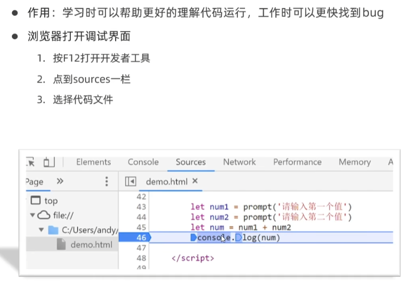Click the demo.html file icon in tree
This screenshot has height=282, width=415.
point(61,244)
